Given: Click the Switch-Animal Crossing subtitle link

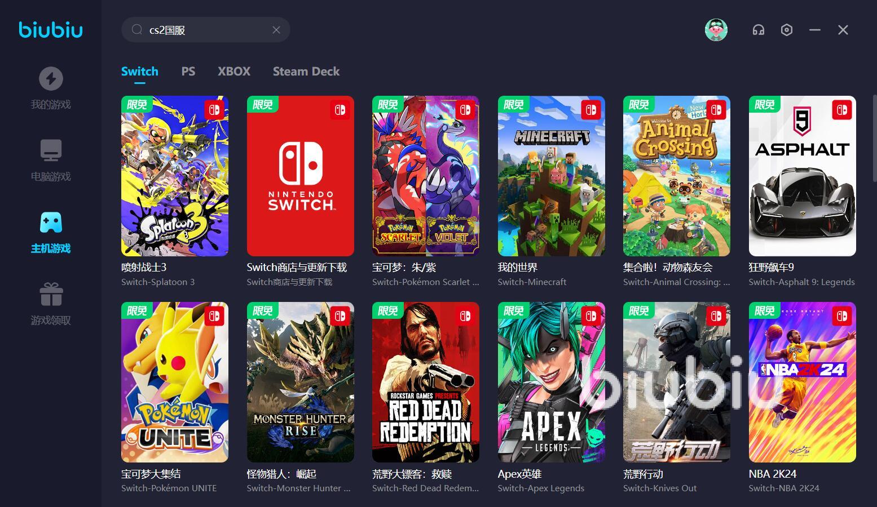Looking at the screenshot, I should click(x=676, y=282).
